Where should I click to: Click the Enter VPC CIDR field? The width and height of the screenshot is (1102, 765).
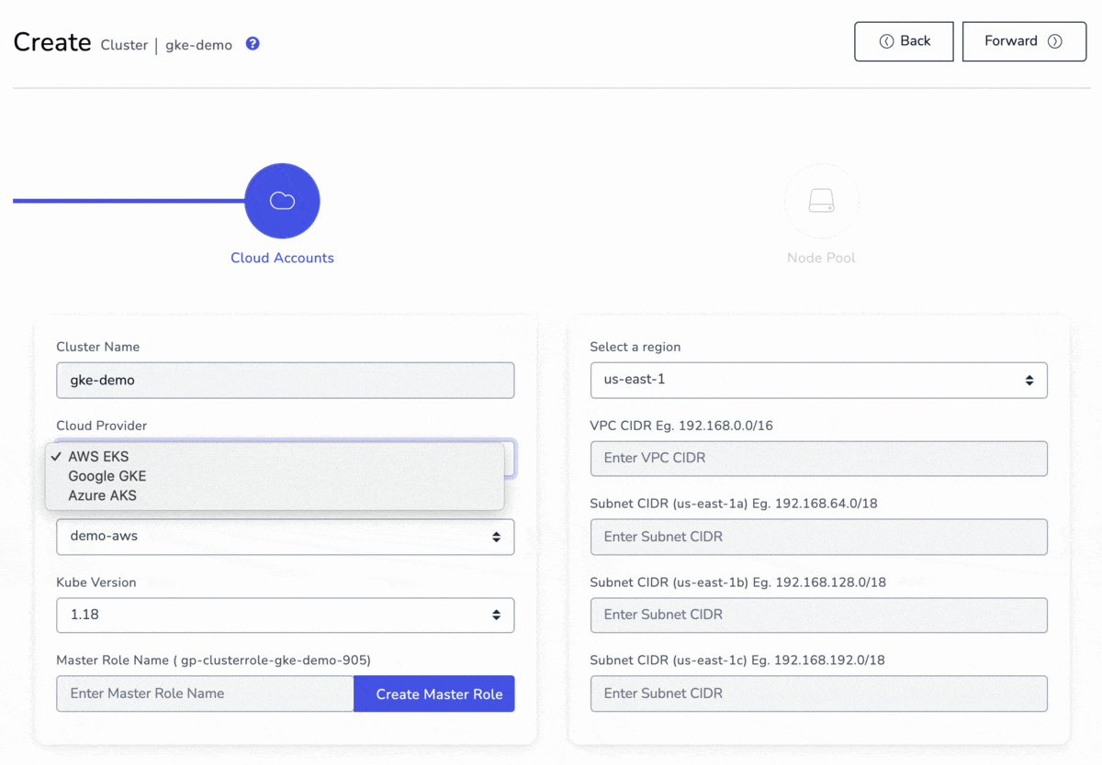818,458
